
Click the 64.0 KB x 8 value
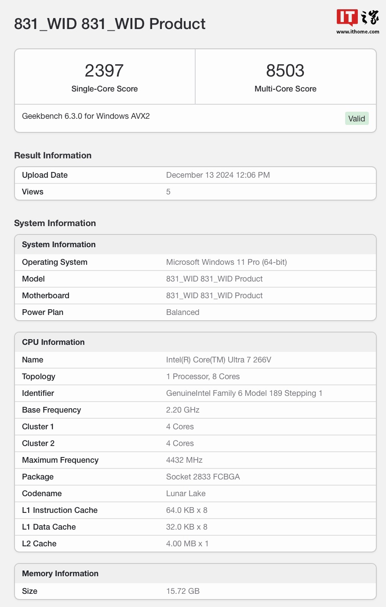click(187, 510)
